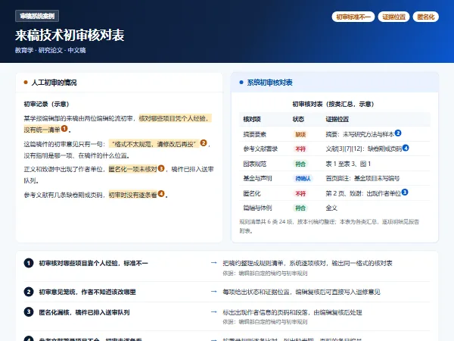Click highlighted text 匿名化一项未核对

(x=133, y=169)
